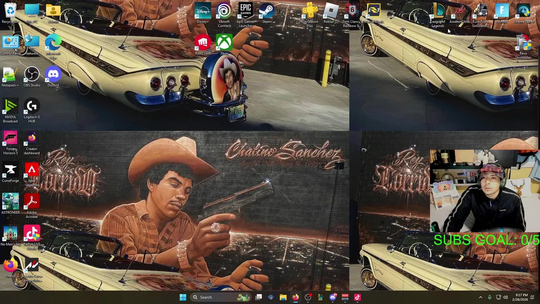The height and width of the screenshot is (304, 540).
Task: Select the Xtreme Tuner desktop icon
Action: click(x=523, y=14)
